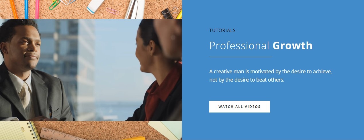Click the WATCH ALL VIDEOS button
364x140 pixels.
[239, 107]
